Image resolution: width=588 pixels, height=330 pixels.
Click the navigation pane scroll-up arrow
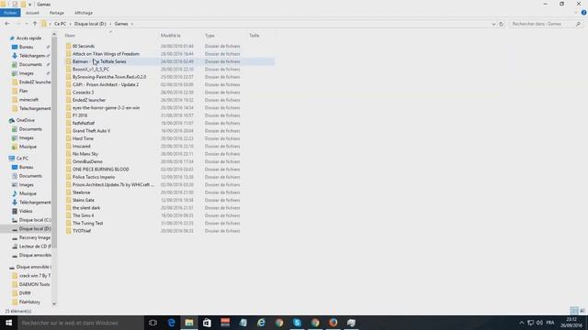click(x=54, y=35)
